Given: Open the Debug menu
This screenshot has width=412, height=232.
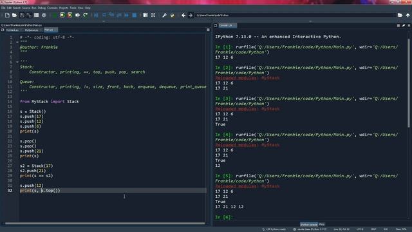Looking at the screenshot, I should point(42,8).
